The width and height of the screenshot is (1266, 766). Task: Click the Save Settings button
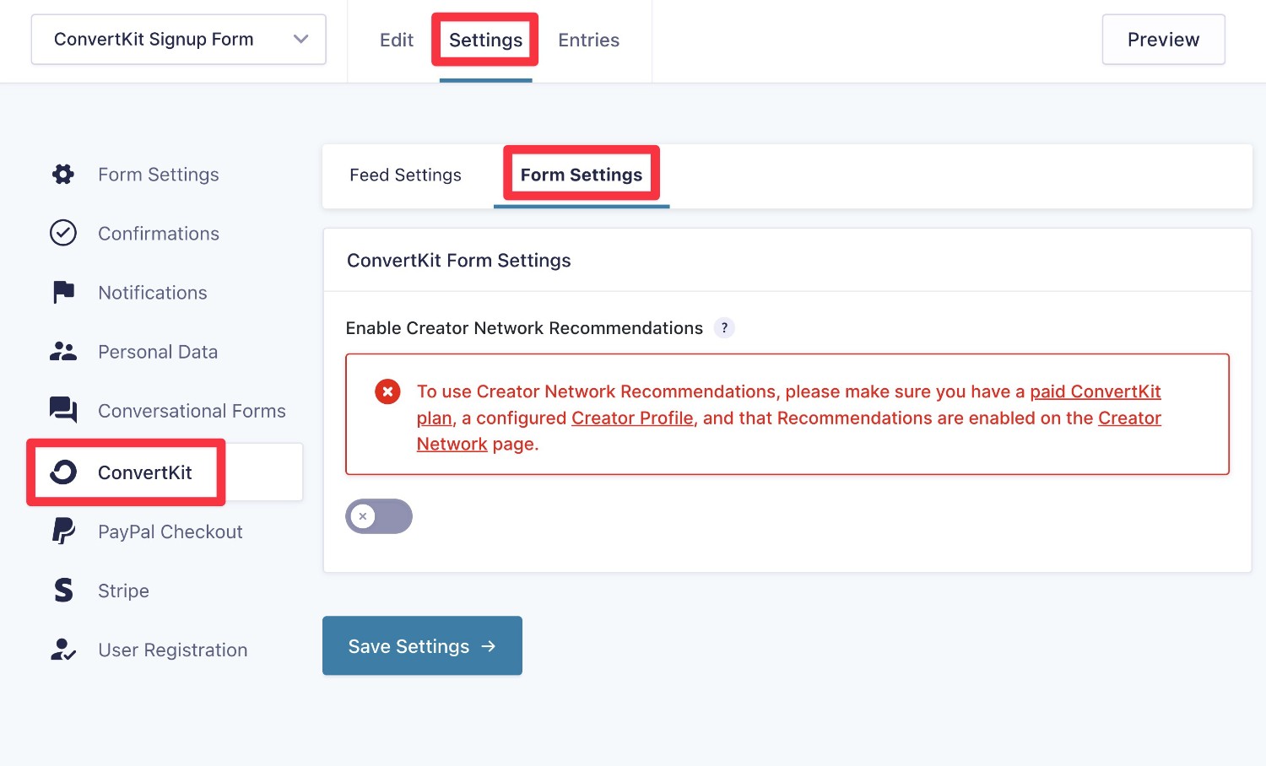422,645
